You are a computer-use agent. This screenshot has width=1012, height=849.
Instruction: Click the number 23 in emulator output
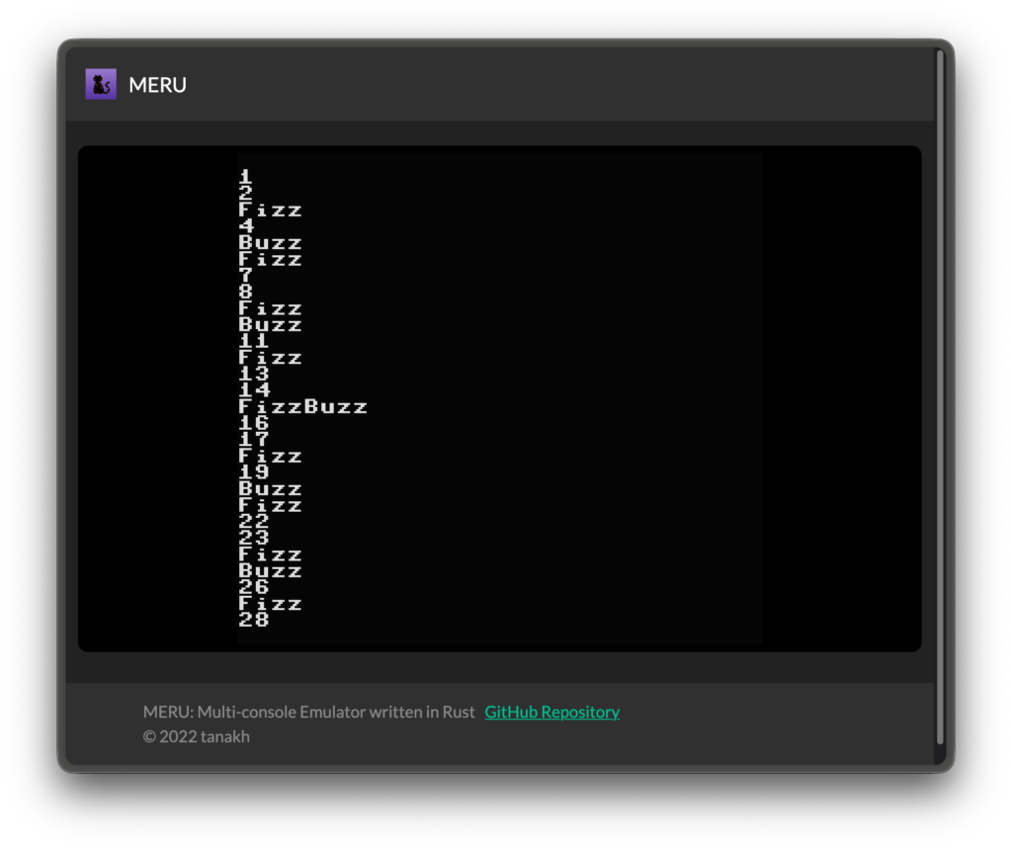pos(254,538)
